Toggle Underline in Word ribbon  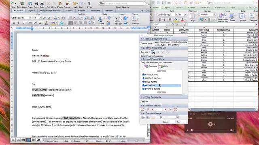pyautogui.click(x=23, y=23)
